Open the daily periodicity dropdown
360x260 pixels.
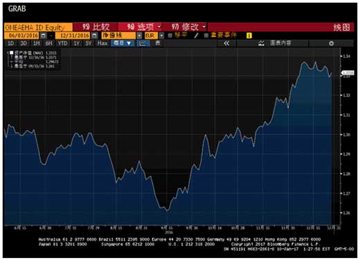[x=123, y=43]
